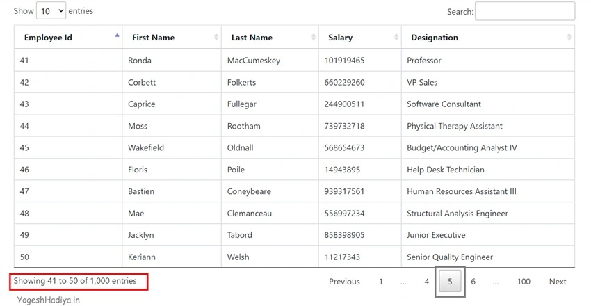
Task: Select current page 5 button
Action: 450,282
